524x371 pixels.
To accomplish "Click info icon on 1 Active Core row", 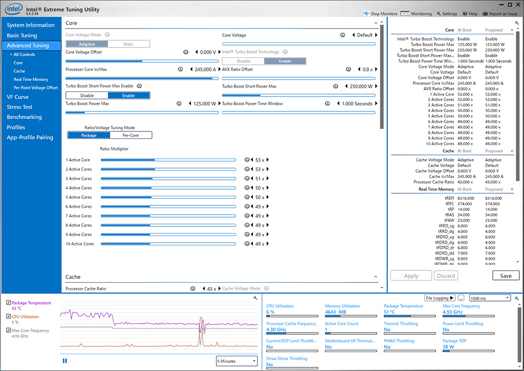I will click(x=247, y=160).
